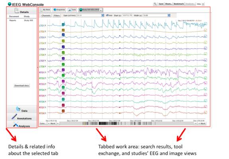229x159 pixels.
Task: Open the Analyses section in the sidebar
Action: 22,125
